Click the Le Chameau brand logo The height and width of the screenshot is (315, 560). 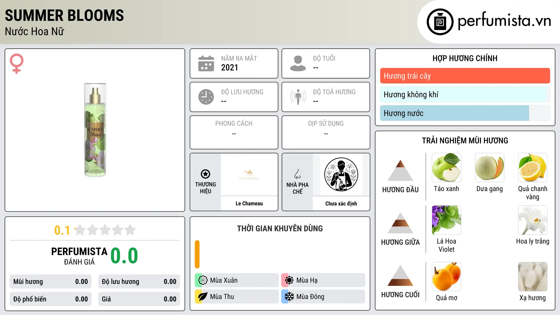[x=249, y=175]
